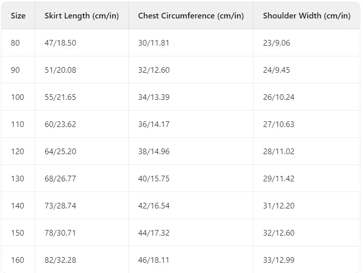This screenshot has width=363, height=273.
Task: Click the Skirt Length (cm/in) header
Action: coord(82,16)
